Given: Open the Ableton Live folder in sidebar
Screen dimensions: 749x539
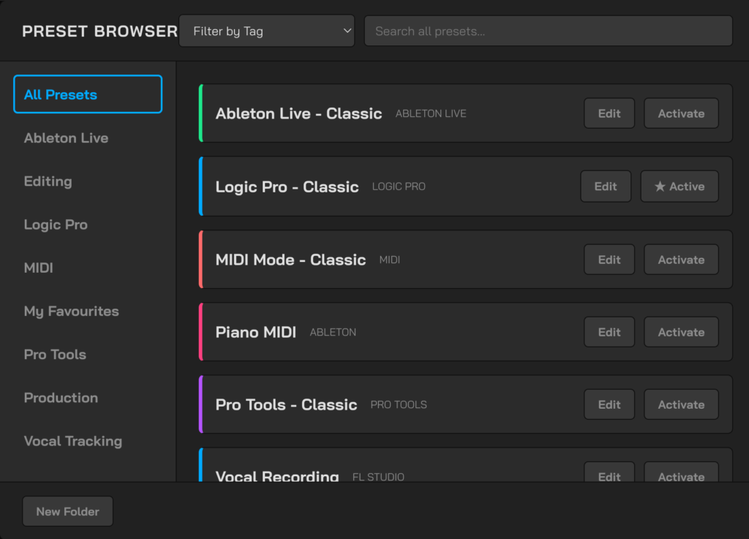Looking at the screenshot, I should point(66,138).
